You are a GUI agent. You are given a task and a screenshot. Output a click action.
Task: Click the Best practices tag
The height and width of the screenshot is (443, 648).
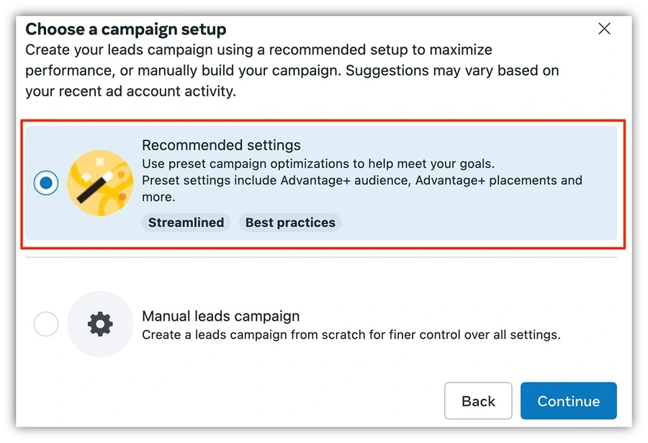tap(290, 223)
